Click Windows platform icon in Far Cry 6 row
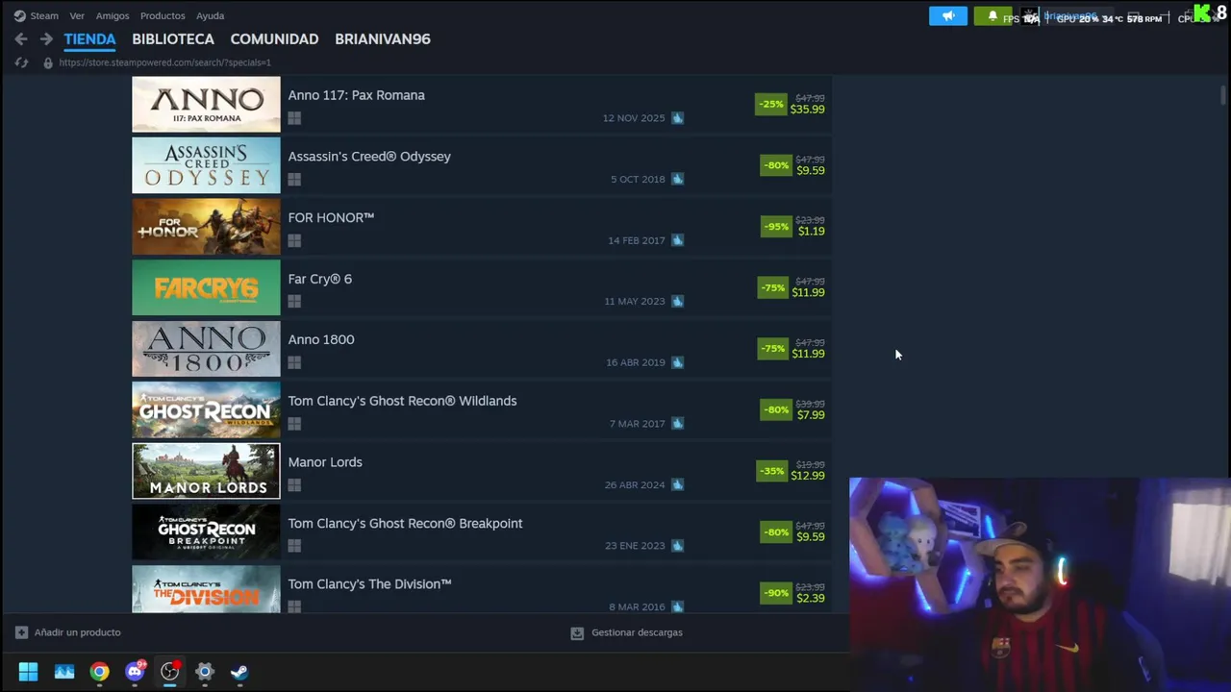This screenshot has height=692, width=1231. [x=294, y=302]
